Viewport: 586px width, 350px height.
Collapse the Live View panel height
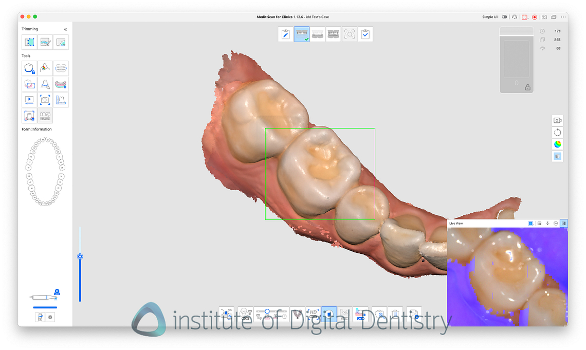[x=547, y=223]
